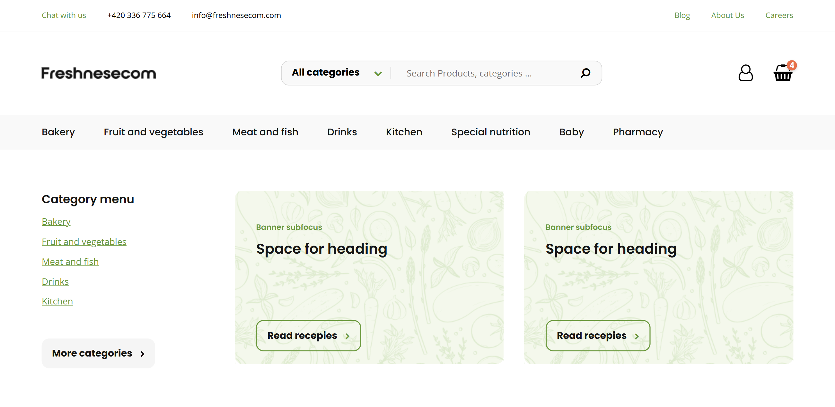
Task: Open the user account icon
Action: point(745,73)
